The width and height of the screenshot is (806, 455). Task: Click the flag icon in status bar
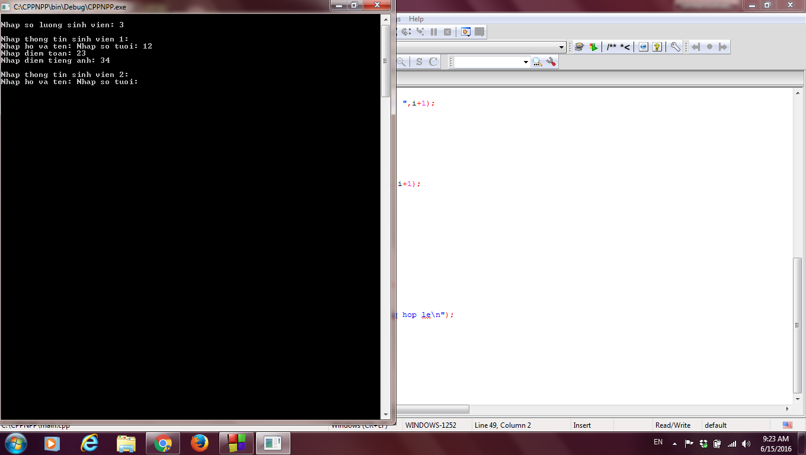tap(788, 425)
